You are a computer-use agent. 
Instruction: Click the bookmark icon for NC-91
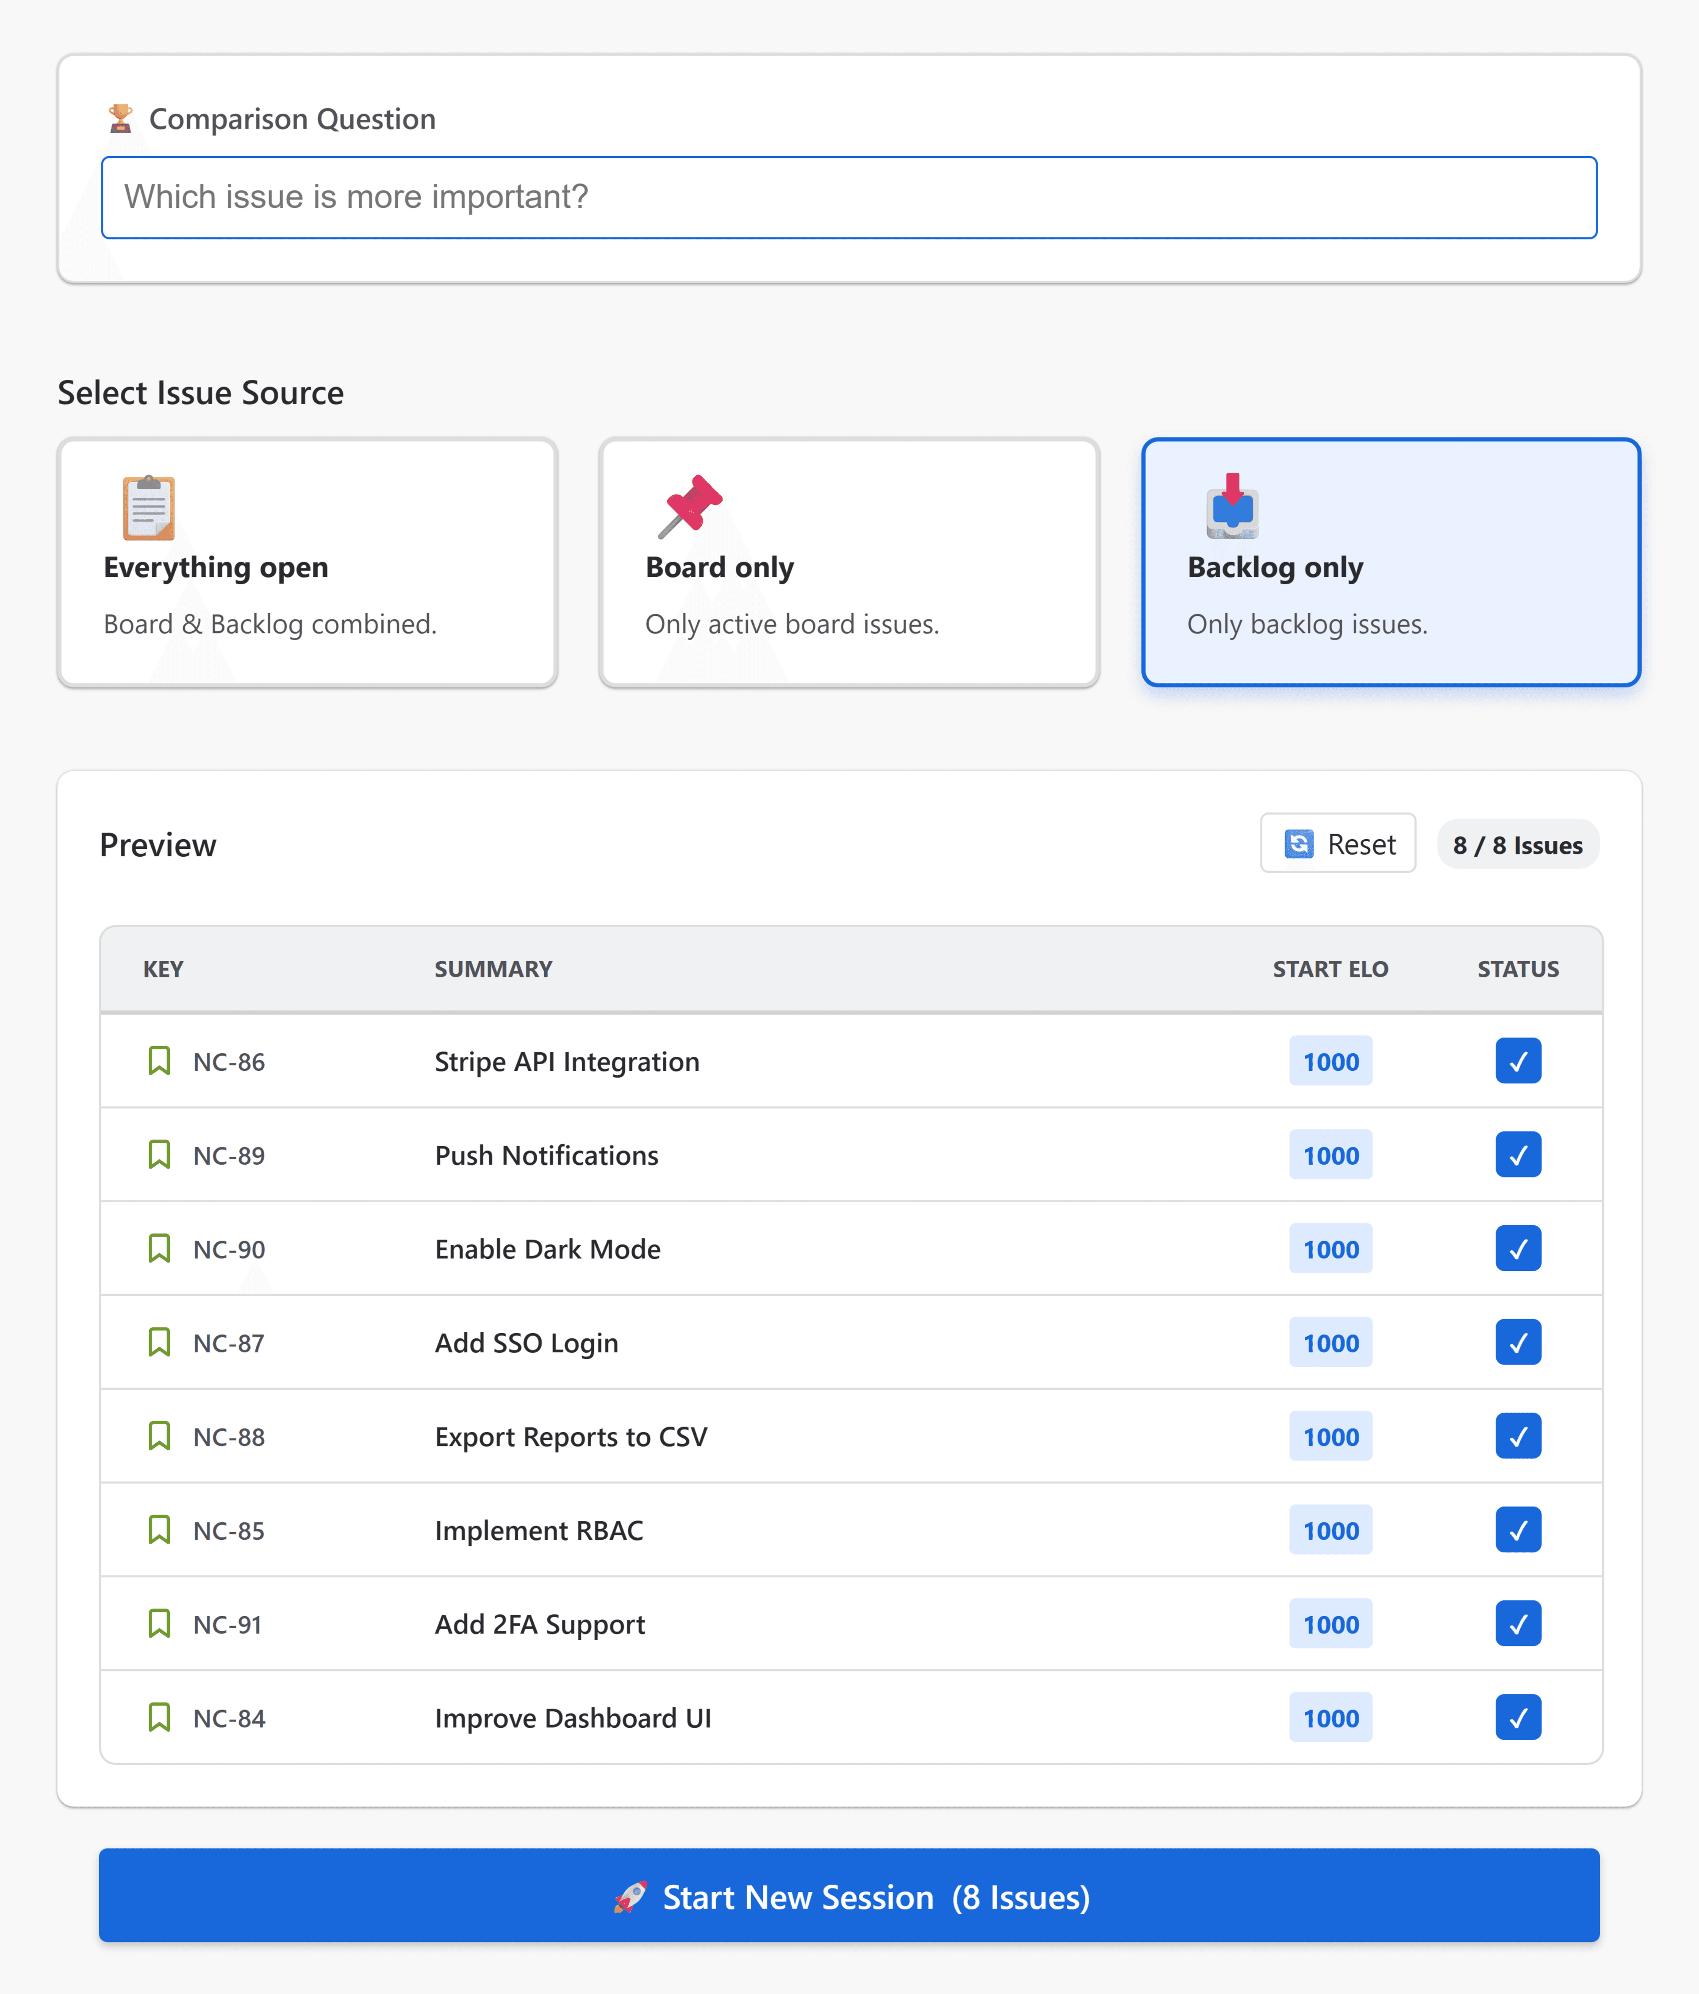coord(159,1623)
